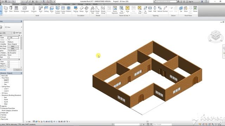Toggle the Sun Path checkbox
225x126 pixels.
(x=8, y=57)
